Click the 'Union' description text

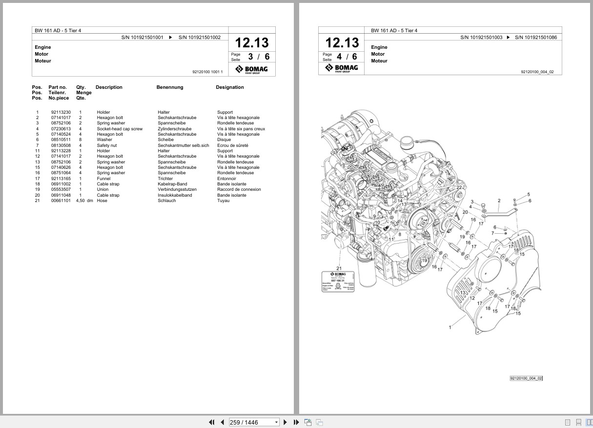point(102,189)
